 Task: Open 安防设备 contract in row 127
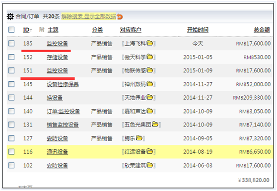pos(57,138)
